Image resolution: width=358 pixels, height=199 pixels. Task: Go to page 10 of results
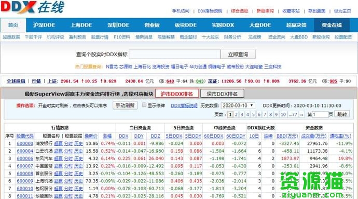pos(283,114)
